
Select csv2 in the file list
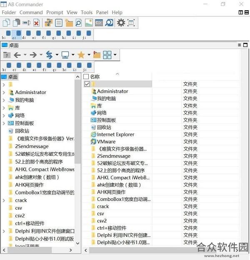(102, 221)
